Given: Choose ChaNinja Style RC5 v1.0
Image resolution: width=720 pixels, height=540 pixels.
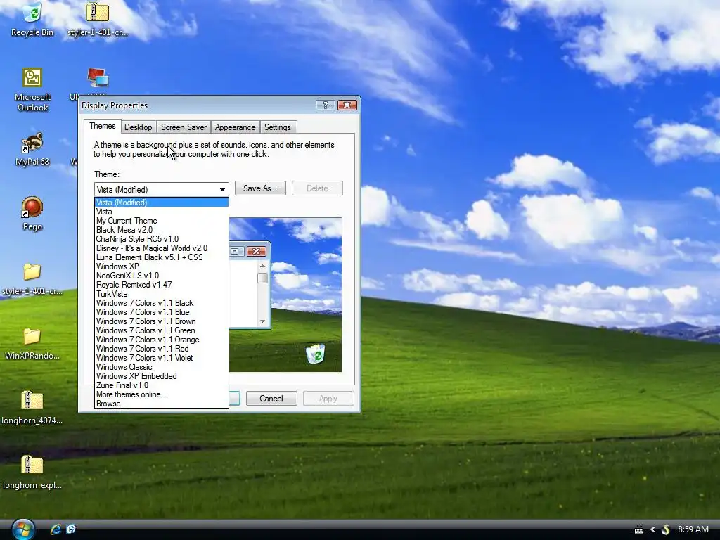Looking at the screenshot, I should (x=162, y=239).
